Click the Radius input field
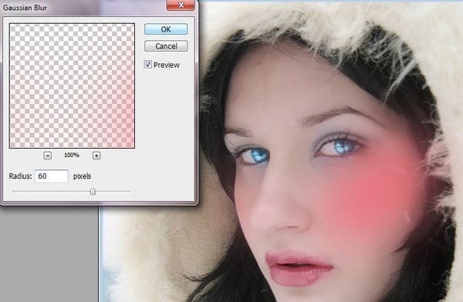Viewport: 463px width, 302px height. [52, 176]
